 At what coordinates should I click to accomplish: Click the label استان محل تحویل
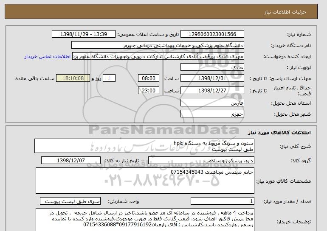[291, 103]
